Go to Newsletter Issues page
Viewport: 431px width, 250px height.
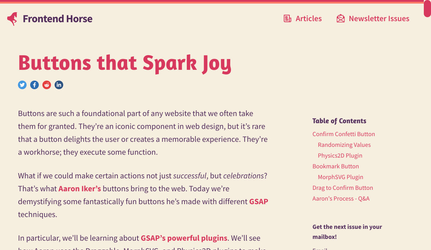pos(379,19)
